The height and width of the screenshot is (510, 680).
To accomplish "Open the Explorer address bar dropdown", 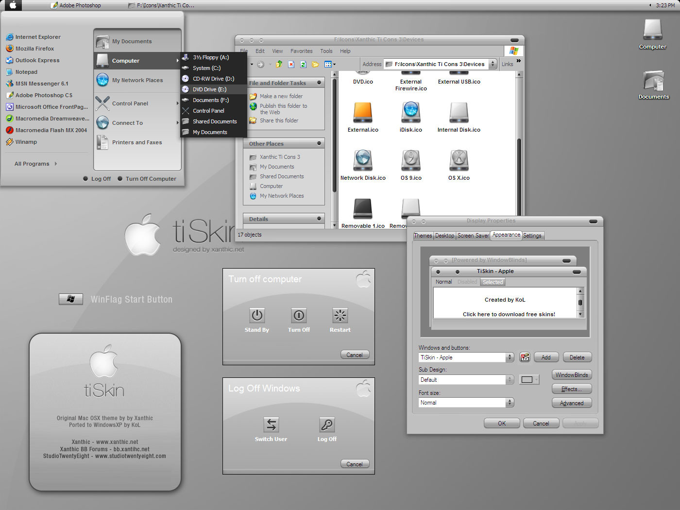I will pos(493,64).
